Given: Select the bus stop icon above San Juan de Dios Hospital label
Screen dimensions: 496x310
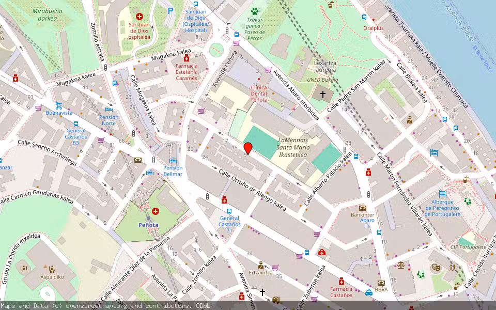Looking at the screenshot, I should pyautogui.click(x=195, y=4).
